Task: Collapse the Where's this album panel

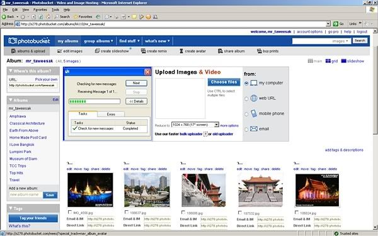Action: coord(11,71)
